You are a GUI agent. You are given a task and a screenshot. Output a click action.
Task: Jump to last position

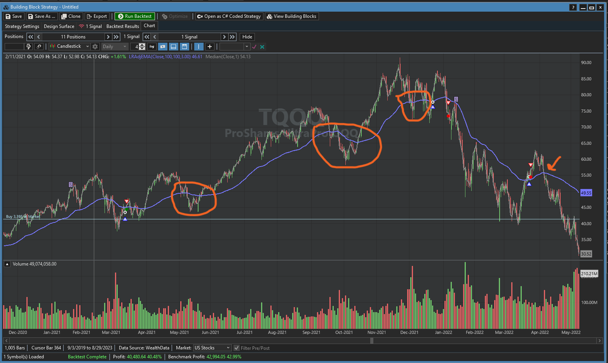pyautogui.click(x=116, y=37)
